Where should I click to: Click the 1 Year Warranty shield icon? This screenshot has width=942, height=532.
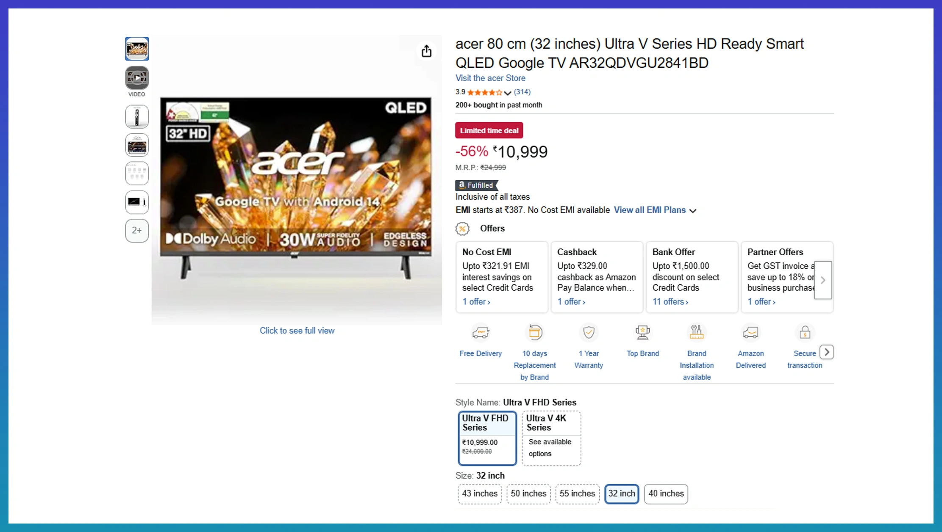pyautogui.click(x=589, y=333)
